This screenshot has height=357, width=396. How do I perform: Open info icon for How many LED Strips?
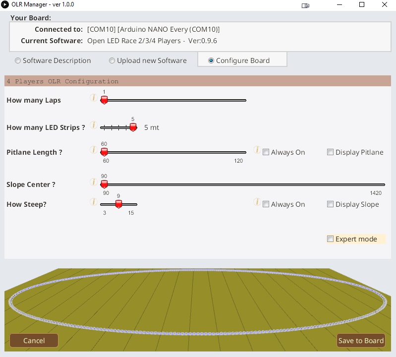pyautogui.click(x=94, y=125)
